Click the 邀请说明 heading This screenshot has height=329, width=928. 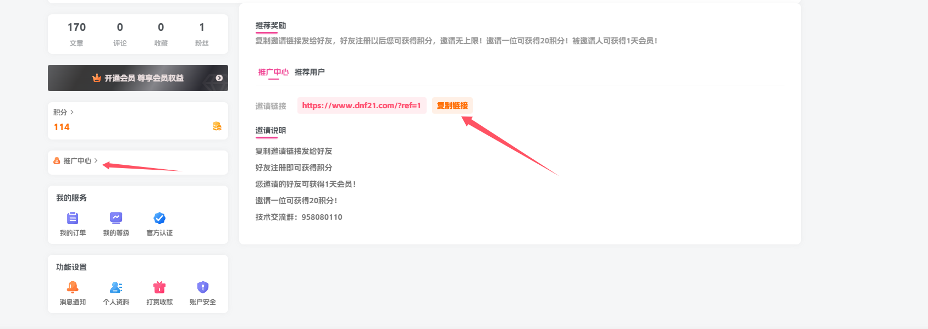tap(270, 130)
